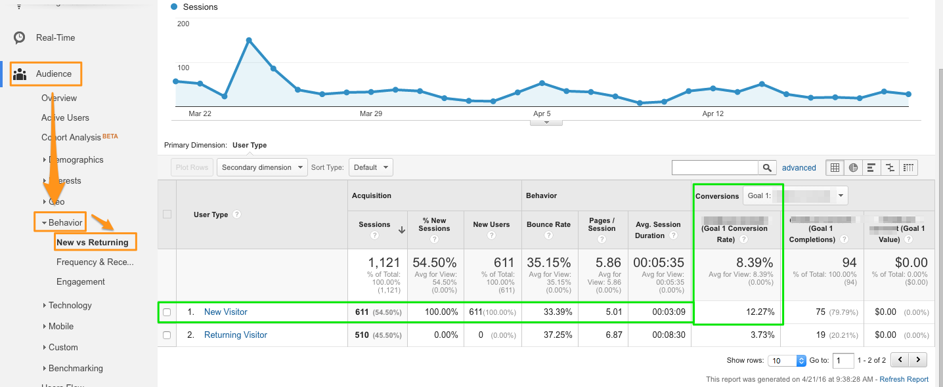Open help icon under % New Sessions

pos(434,239)
